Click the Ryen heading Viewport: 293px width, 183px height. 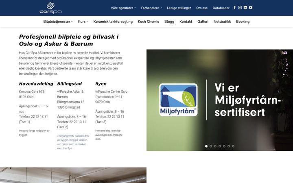pyautogui.click(x=101, y=84)
